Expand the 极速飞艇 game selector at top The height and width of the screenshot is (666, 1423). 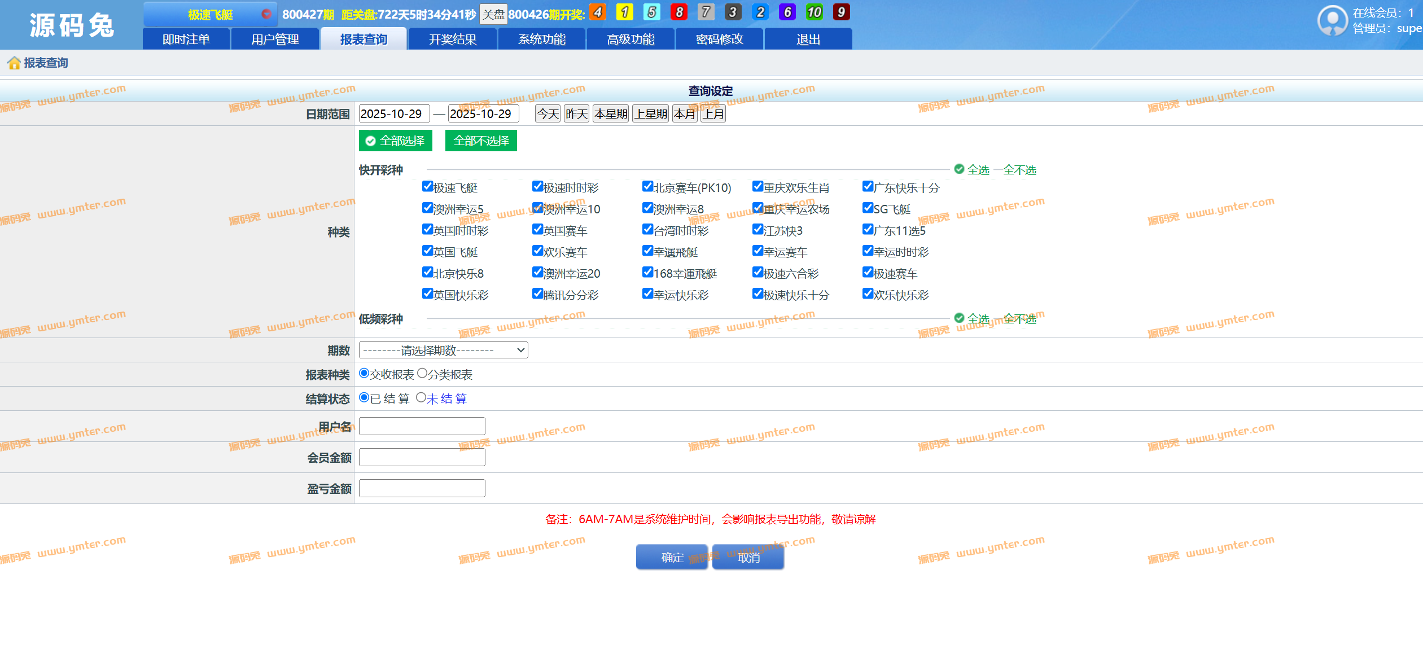click(210, 15)
